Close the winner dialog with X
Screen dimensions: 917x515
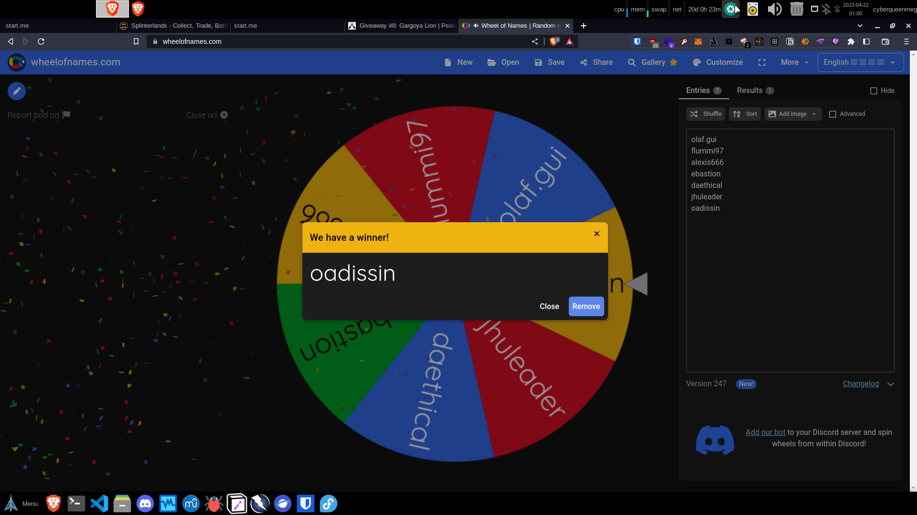tap(597, 234)
